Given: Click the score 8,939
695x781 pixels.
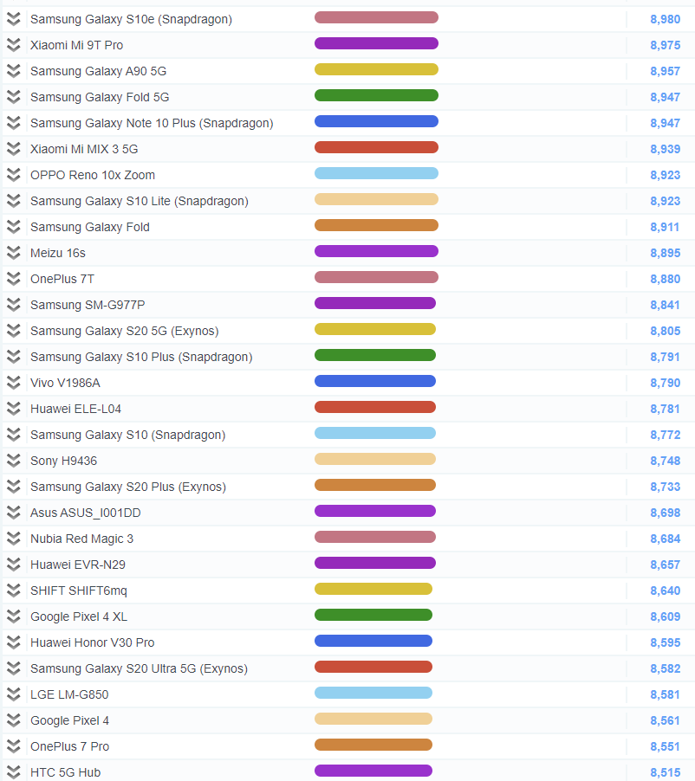Looking at the screenshot, I should coord(665,149).
